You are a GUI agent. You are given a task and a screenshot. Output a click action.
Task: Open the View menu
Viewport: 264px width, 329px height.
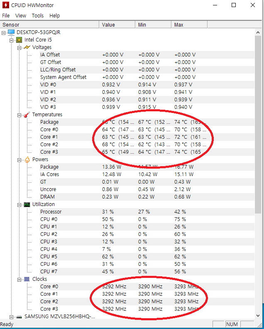[21, 16]
